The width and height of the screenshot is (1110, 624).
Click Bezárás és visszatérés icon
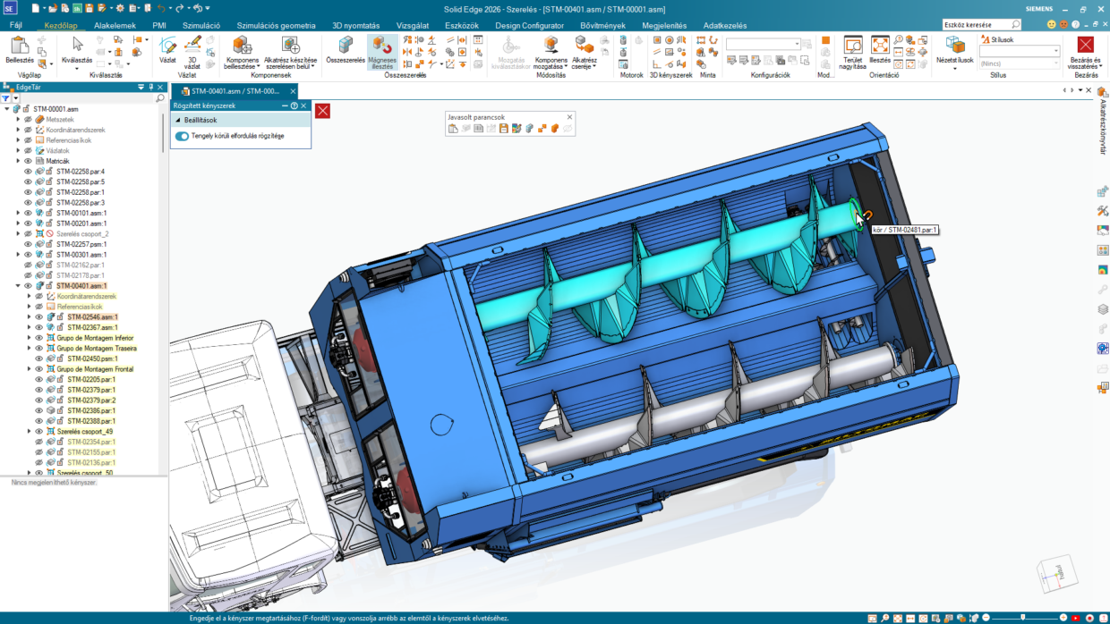(1085, 50)
